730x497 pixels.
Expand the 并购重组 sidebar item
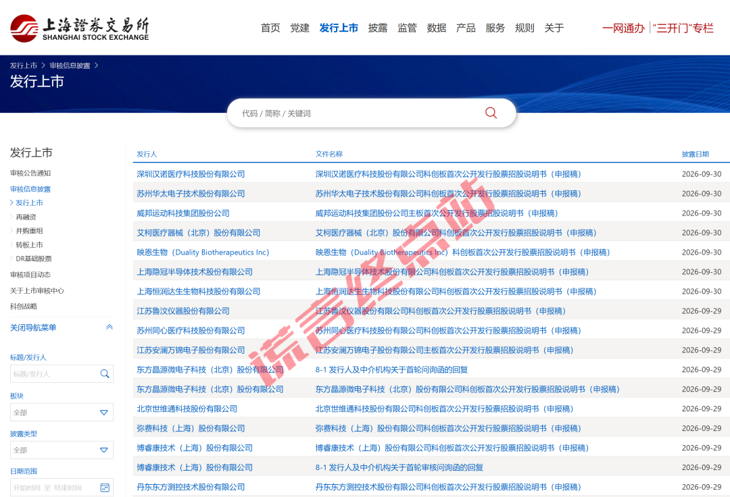click(29, 230)
